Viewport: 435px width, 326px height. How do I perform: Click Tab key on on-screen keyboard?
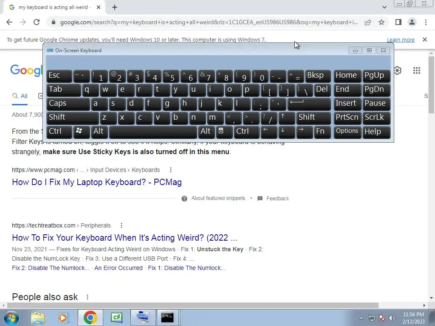click(x=64, y=90)
